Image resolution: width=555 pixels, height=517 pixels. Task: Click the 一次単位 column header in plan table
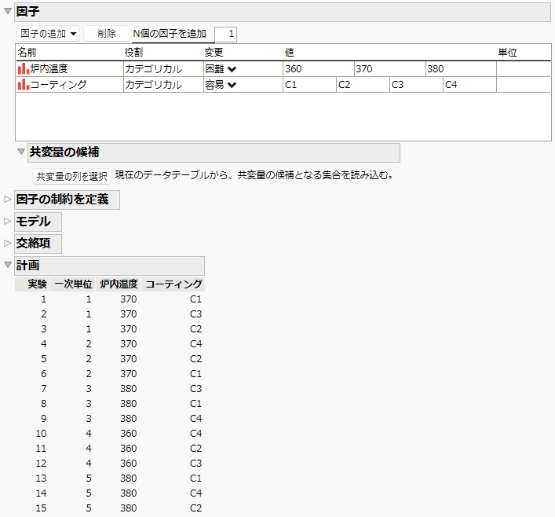coord(73,284)
